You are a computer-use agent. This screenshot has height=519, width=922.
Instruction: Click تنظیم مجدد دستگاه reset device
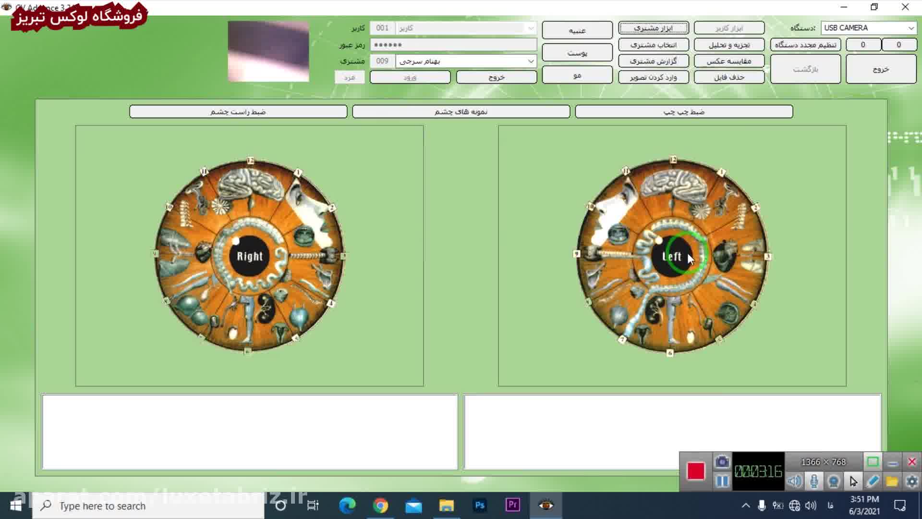tap(805, 45)
